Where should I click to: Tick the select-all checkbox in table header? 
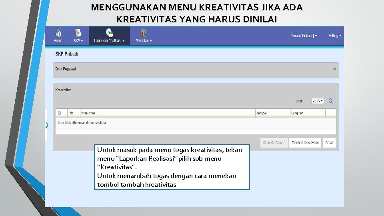click(x=59, y=113)
